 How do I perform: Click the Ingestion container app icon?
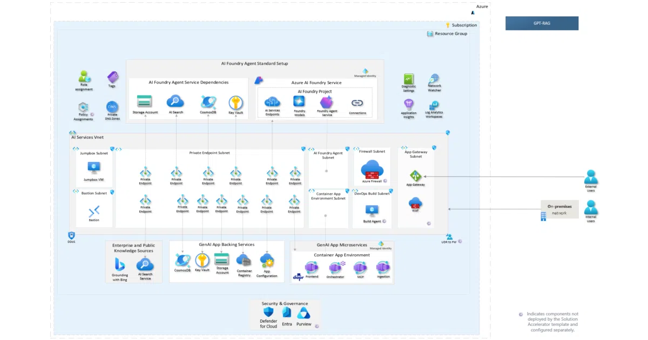point(383,268)
